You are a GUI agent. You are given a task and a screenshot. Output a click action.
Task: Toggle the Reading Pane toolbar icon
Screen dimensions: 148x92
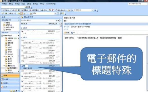coord(21,14)
